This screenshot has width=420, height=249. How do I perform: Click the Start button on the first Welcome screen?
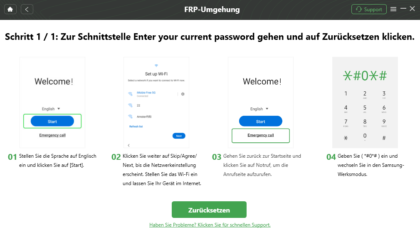tap(52, 121)
